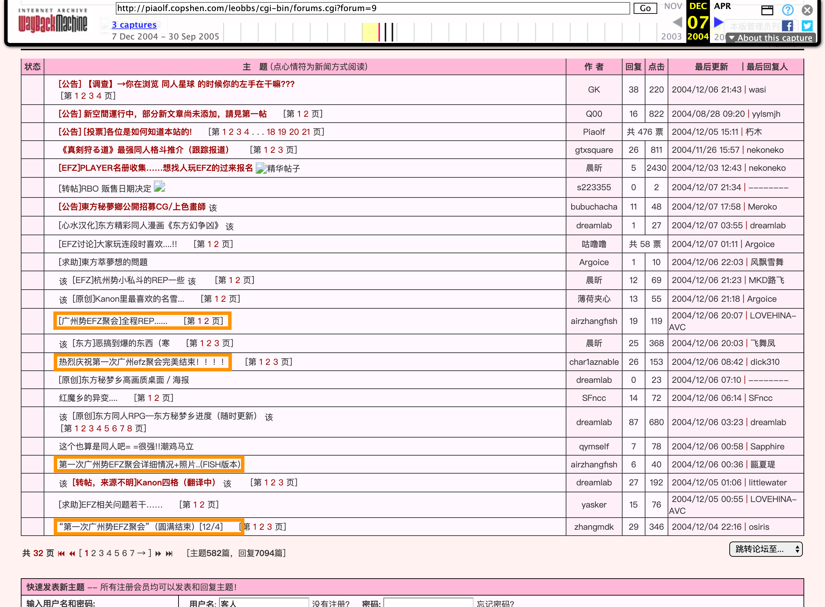
Task: Open the thread “第一次广州势EFZ聚会”（圆满结束）[12/4]
Action: (x=141, y=527)
